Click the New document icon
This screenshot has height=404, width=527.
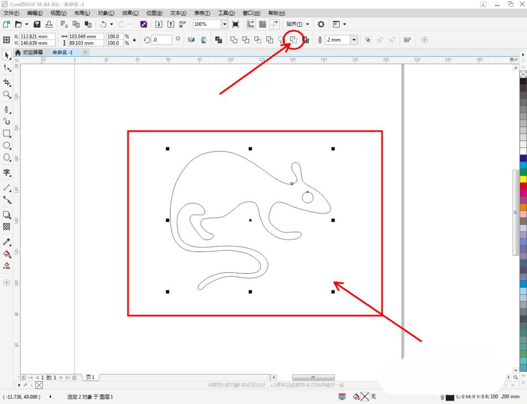pyautogui.click(x=6, y=24)
